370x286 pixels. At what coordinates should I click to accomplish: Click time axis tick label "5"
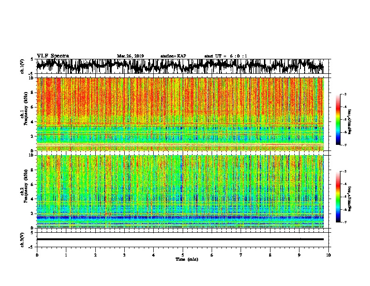[183, 255]
